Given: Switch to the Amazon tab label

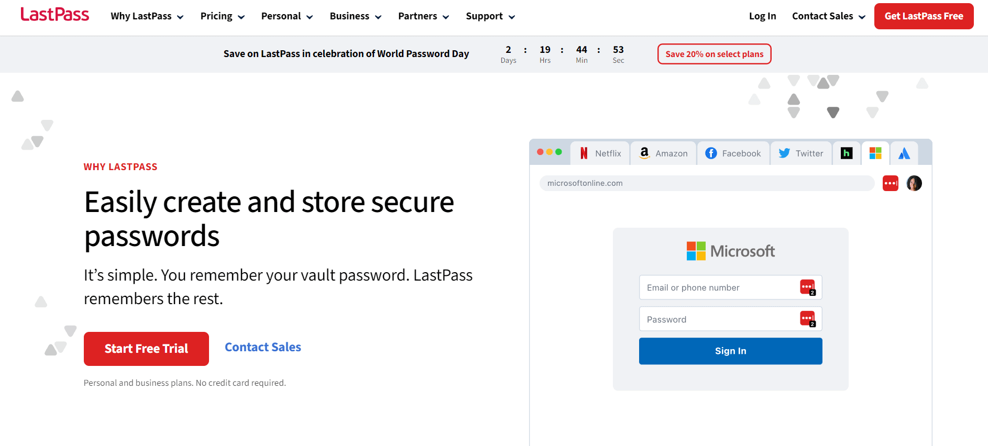Looking at the screenshot, I should [x=672, y=153].
